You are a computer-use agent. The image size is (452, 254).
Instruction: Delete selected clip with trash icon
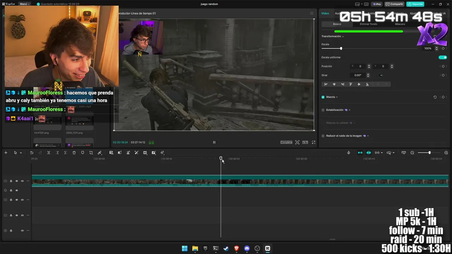(74, 153)
